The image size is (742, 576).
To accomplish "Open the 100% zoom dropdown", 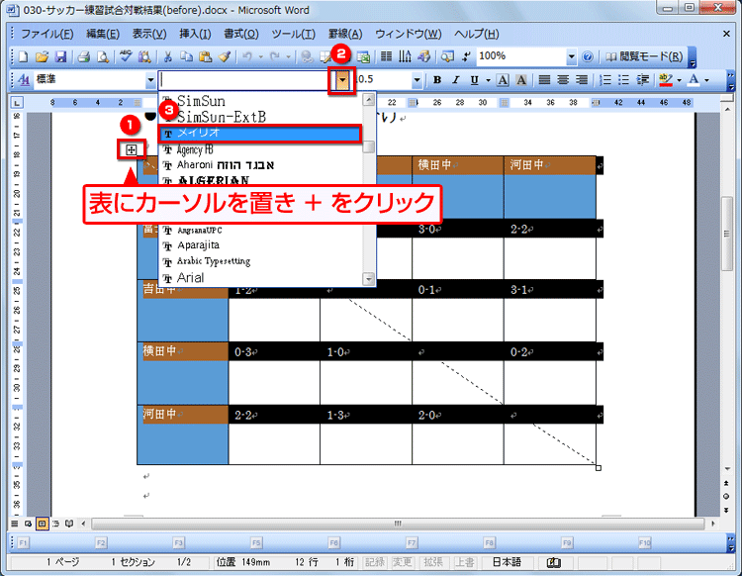I will coord(571,56).
